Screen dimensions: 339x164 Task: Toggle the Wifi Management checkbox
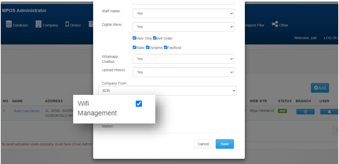pos(139,104)
